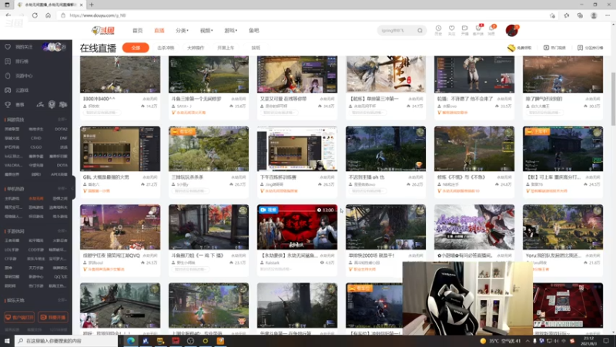Open the followed heart icon in header
The image size is (616, 347).
(452, 30)
